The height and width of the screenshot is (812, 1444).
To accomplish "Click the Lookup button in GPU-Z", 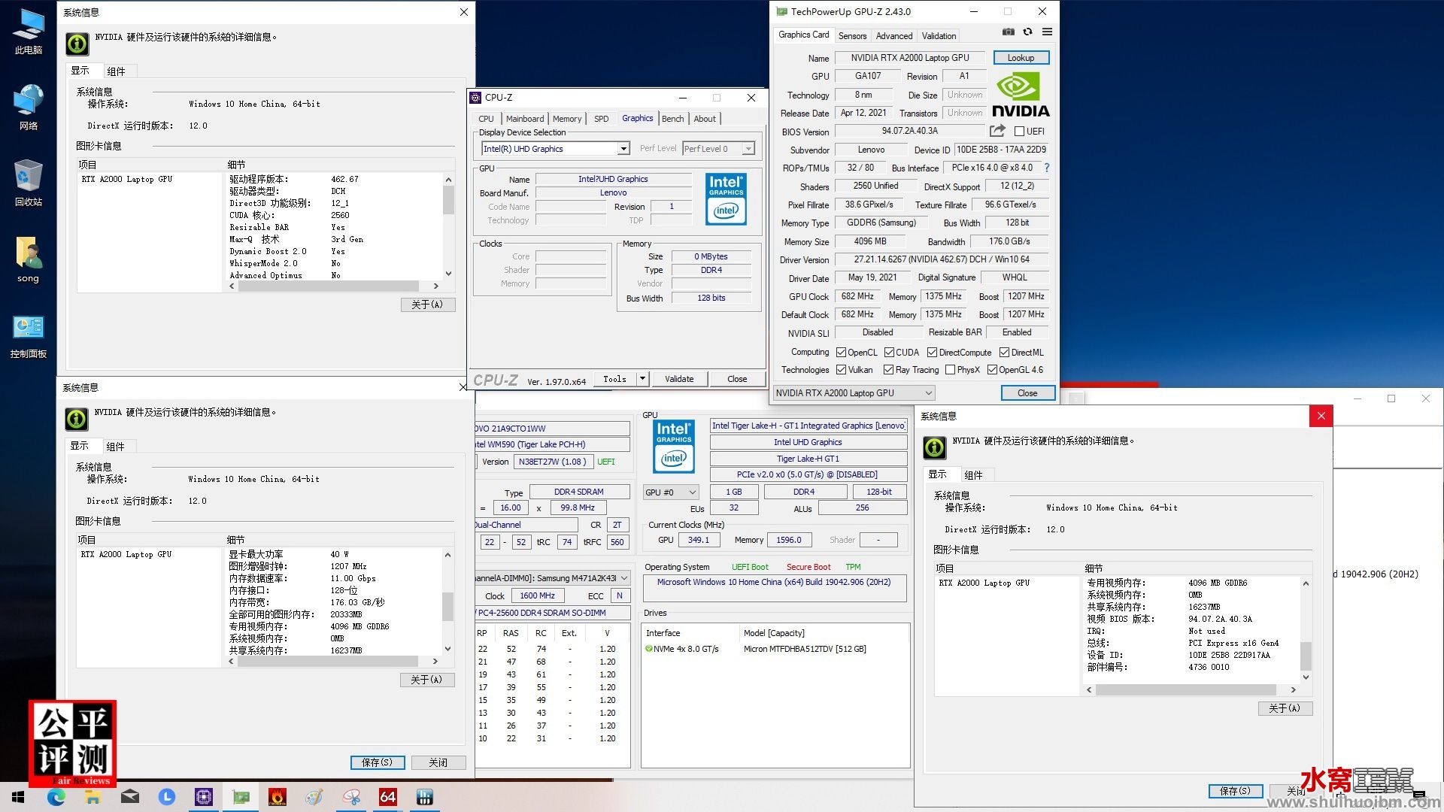I will (x=1021, y=58).
